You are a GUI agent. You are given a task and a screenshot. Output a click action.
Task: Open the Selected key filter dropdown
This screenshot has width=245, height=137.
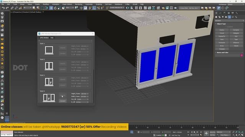(223, 132)
